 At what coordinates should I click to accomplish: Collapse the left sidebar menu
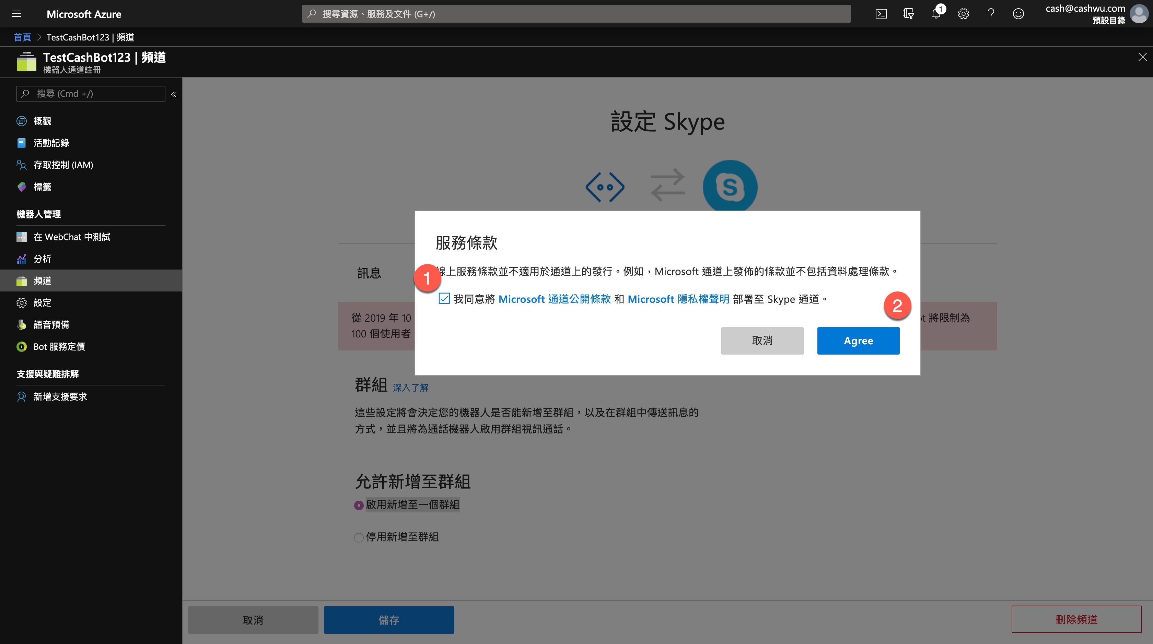174,94
